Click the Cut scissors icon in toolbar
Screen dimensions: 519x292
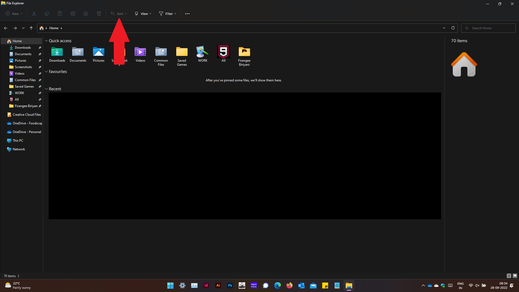click(x=34, y=14)
